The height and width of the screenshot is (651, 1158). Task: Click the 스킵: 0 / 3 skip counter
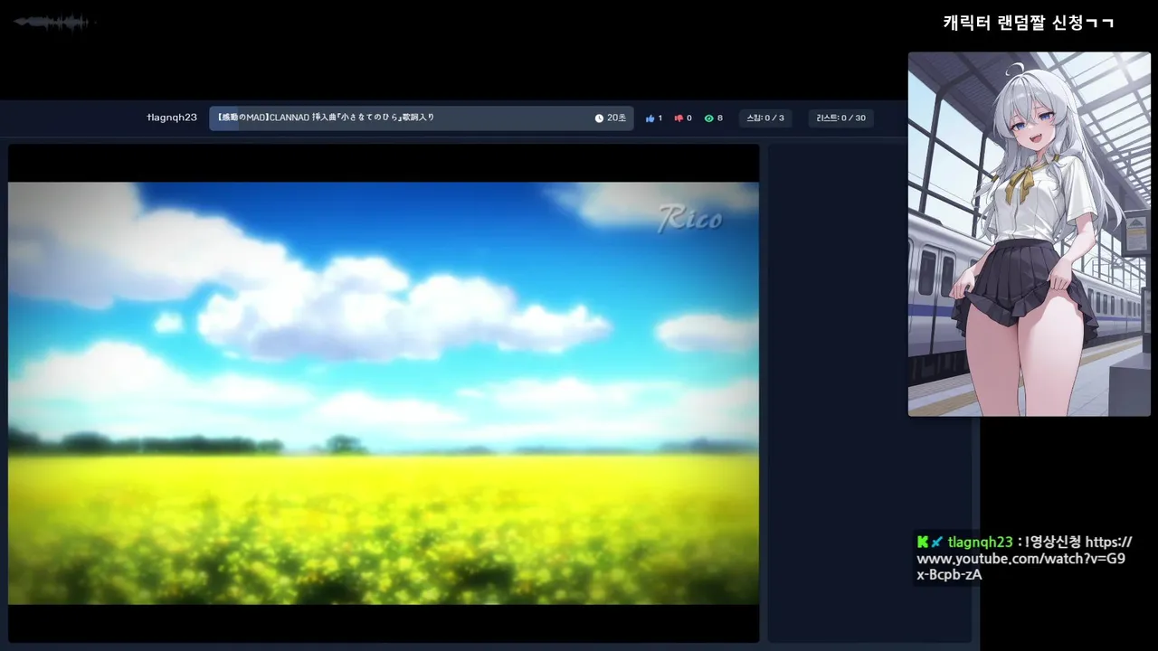click(x=764, y=118)
